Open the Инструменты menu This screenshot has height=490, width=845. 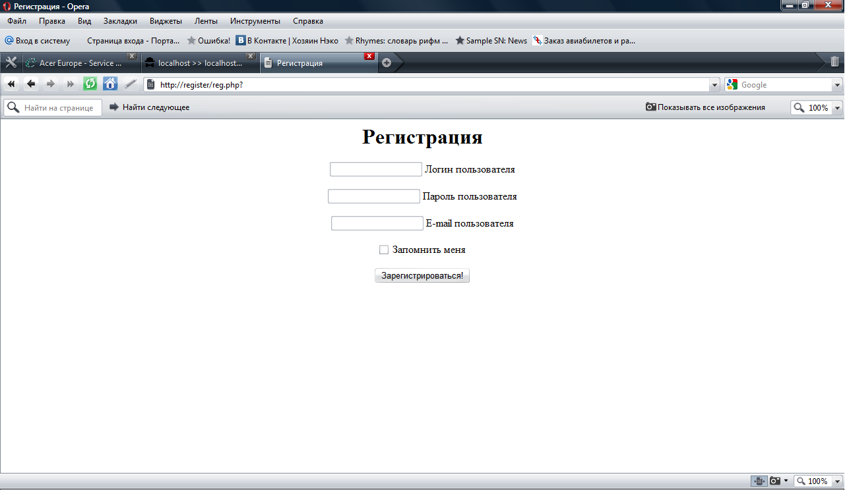pyautogui.click(x=255, y=21)
